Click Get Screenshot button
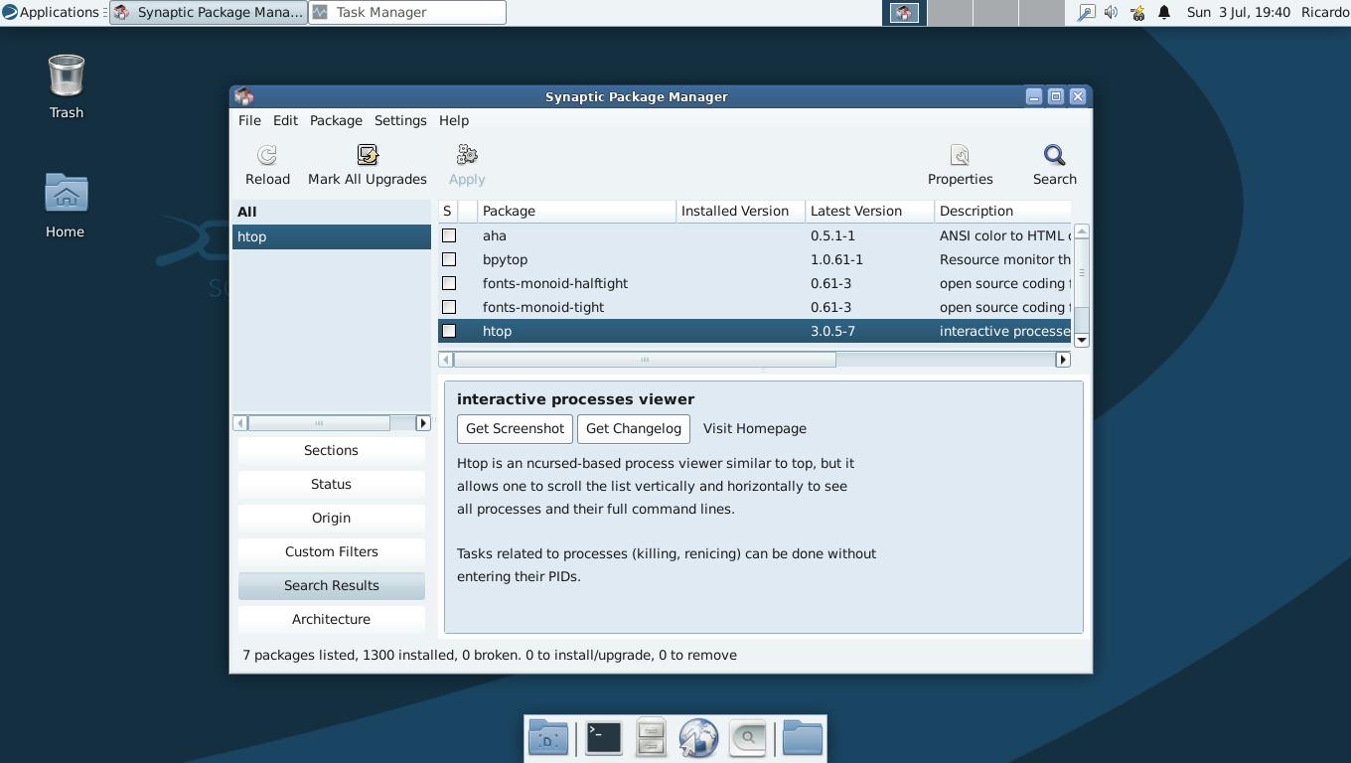 [x=515, y=428]
